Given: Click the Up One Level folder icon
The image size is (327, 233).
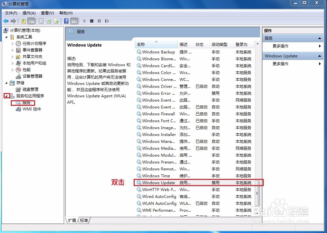Looking at the screenshot, I should point(24,21).
